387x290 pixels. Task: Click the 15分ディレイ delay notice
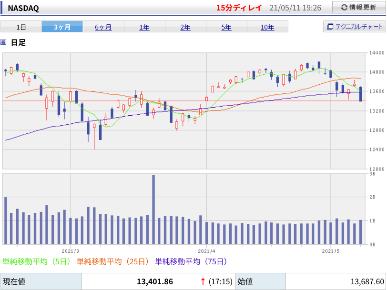coord(239,8)
